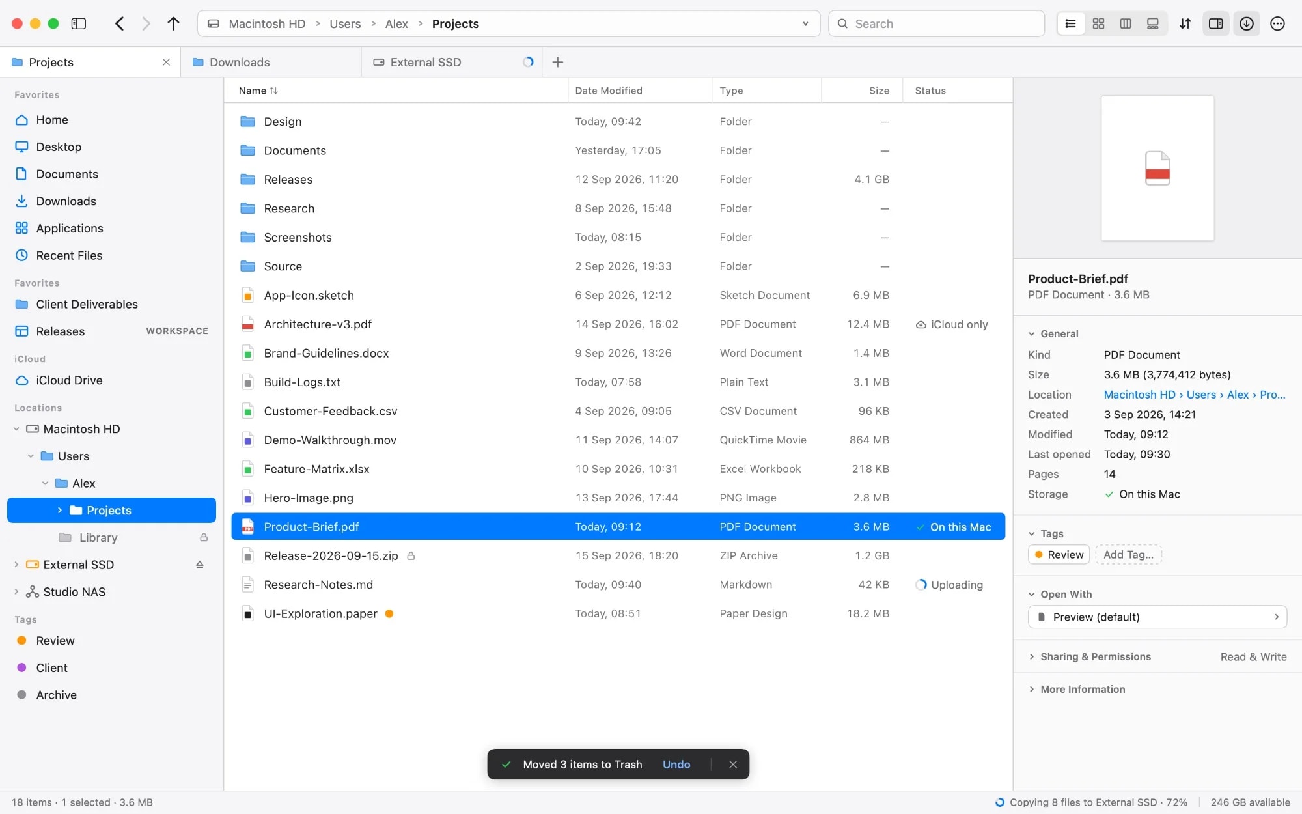Switch to list view

click(x=1071, y=23)
